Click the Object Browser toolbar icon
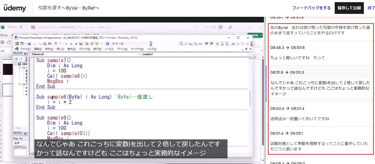The image size is (375, 164). pos(96,43)
